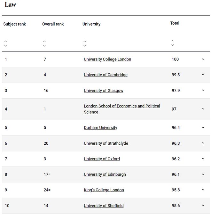
Task: Expand the London School of Economics row
Action: pos(203,109)
